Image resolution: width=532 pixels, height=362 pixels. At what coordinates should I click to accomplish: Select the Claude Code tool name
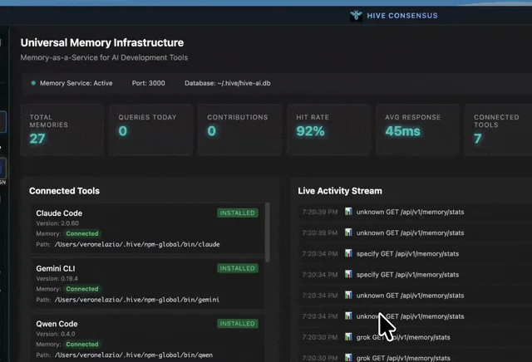tap(59, 213)
